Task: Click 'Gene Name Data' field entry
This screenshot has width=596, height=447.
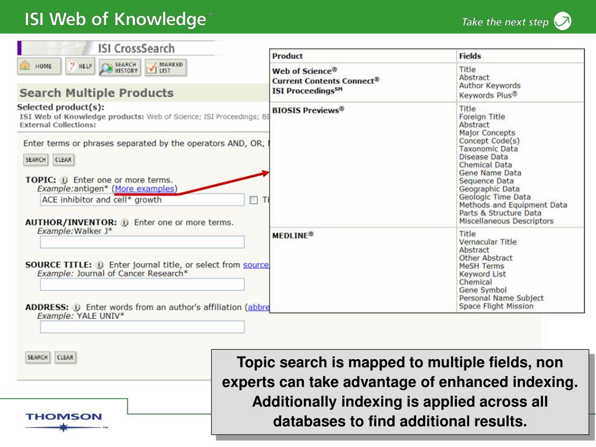Action: point(490,172)
